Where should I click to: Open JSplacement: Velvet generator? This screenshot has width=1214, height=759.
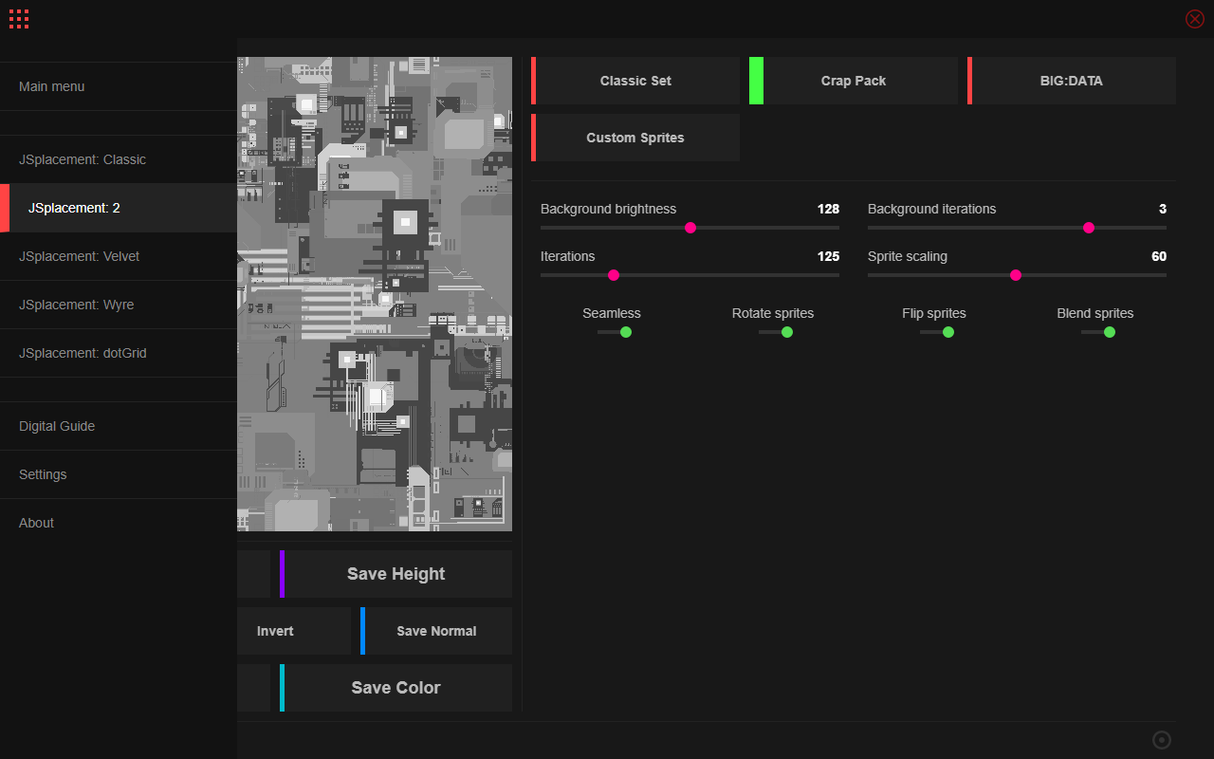(x=118, y=256)
